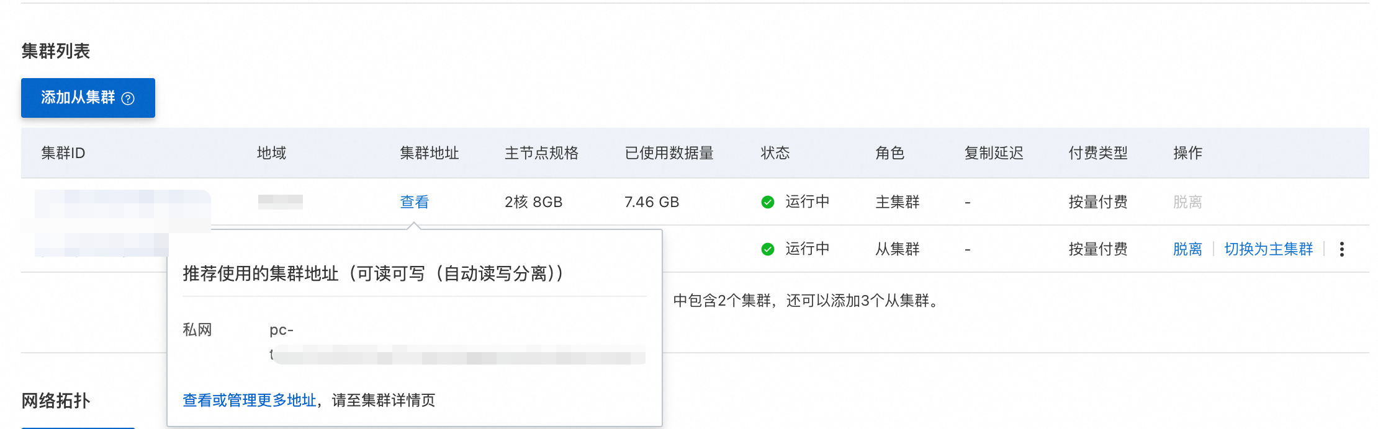Click the 复制延迟 column header
Viewport: 1378px width, 429px height.
click(x=993, y=153)
